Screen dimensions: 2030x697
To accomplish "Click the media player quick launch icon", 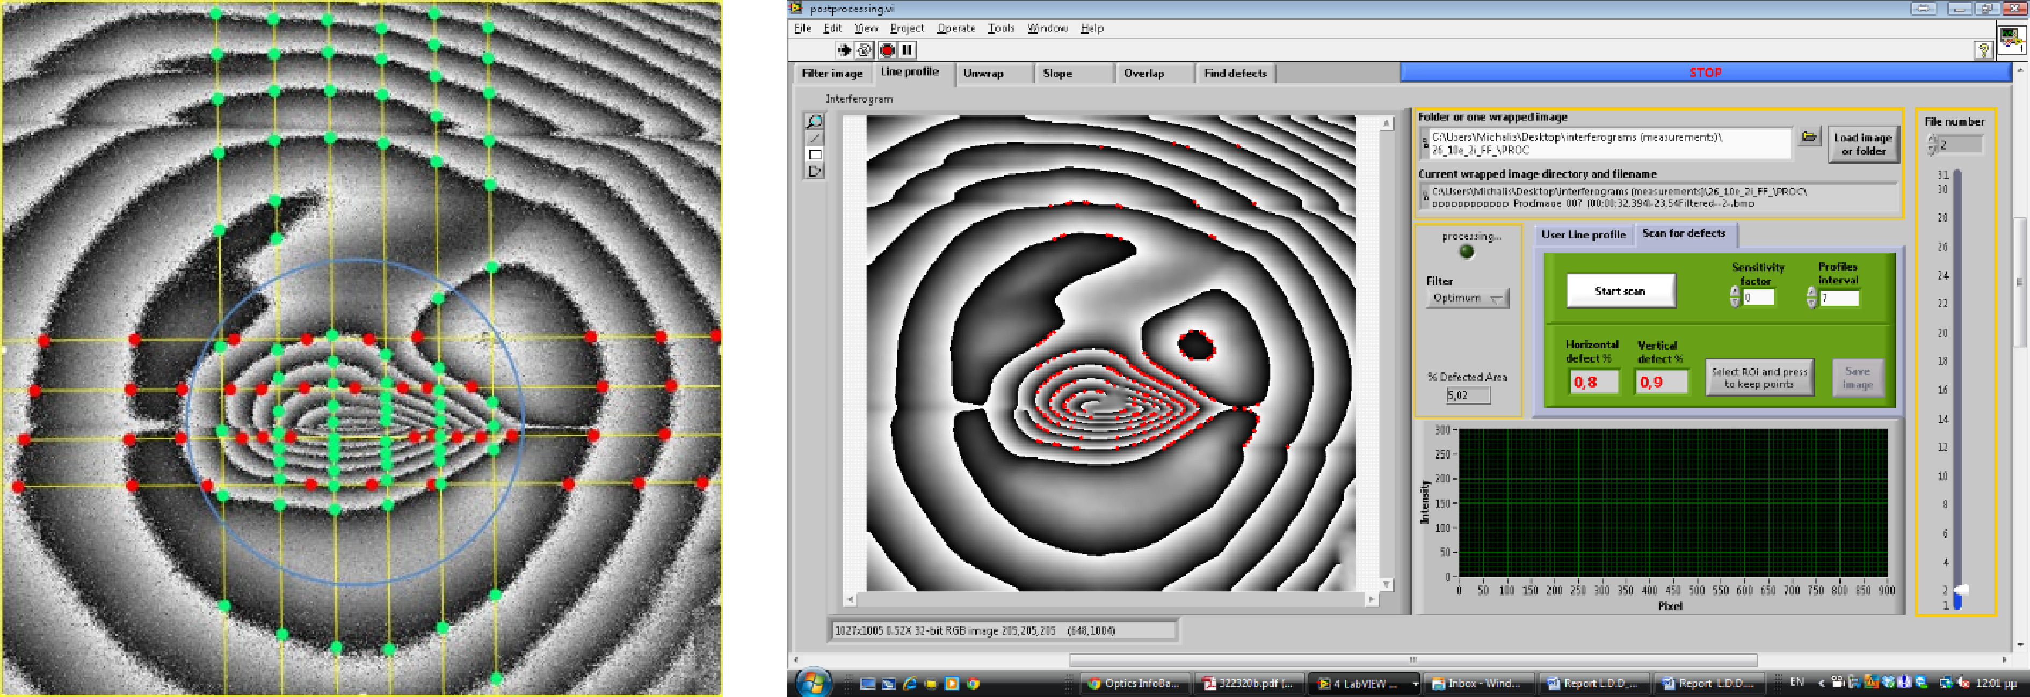I will click(952, 684).
